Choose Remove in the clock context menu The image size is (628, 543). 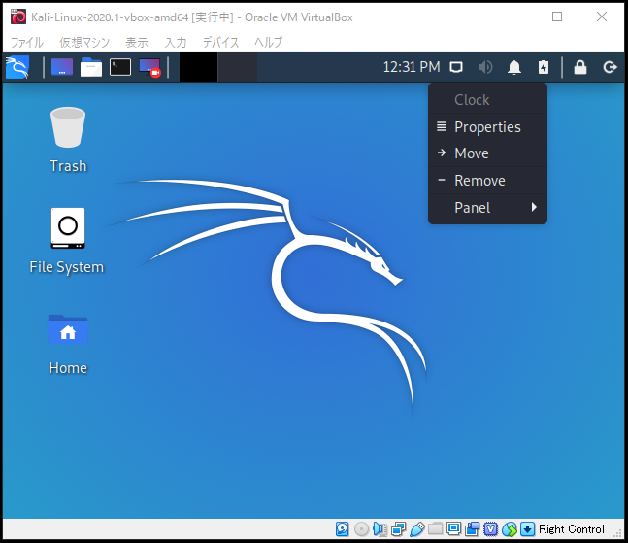[x=487, y=181]
